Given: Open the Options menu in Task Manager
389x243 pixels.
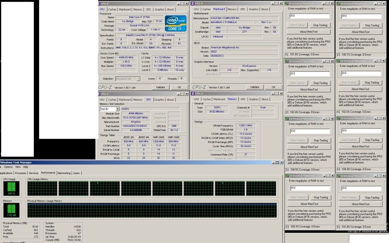Looking at the screenshot, I should [x=8, y=167].
